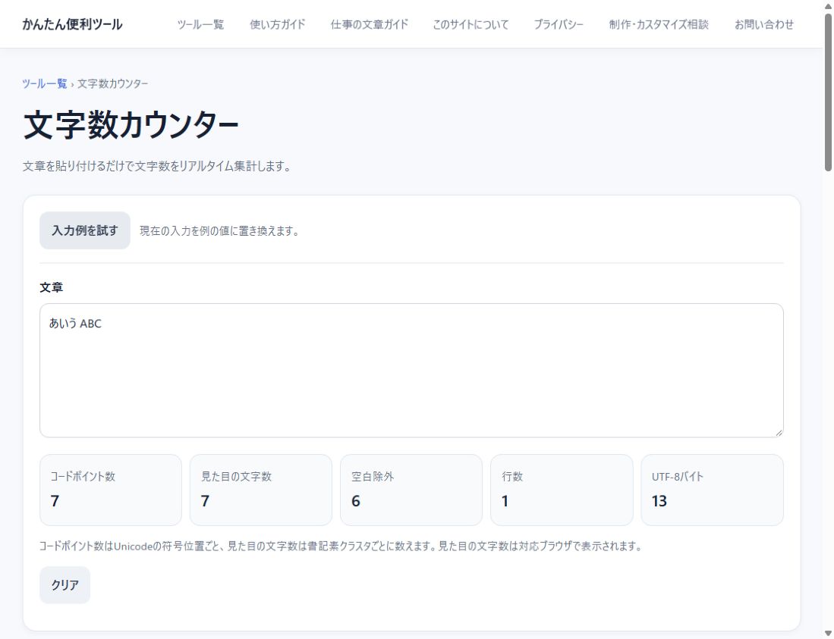Viewport: 834px width, 639px height.
Task: Open 仕事の文章ガイド menu item
Action: [369, 24]
